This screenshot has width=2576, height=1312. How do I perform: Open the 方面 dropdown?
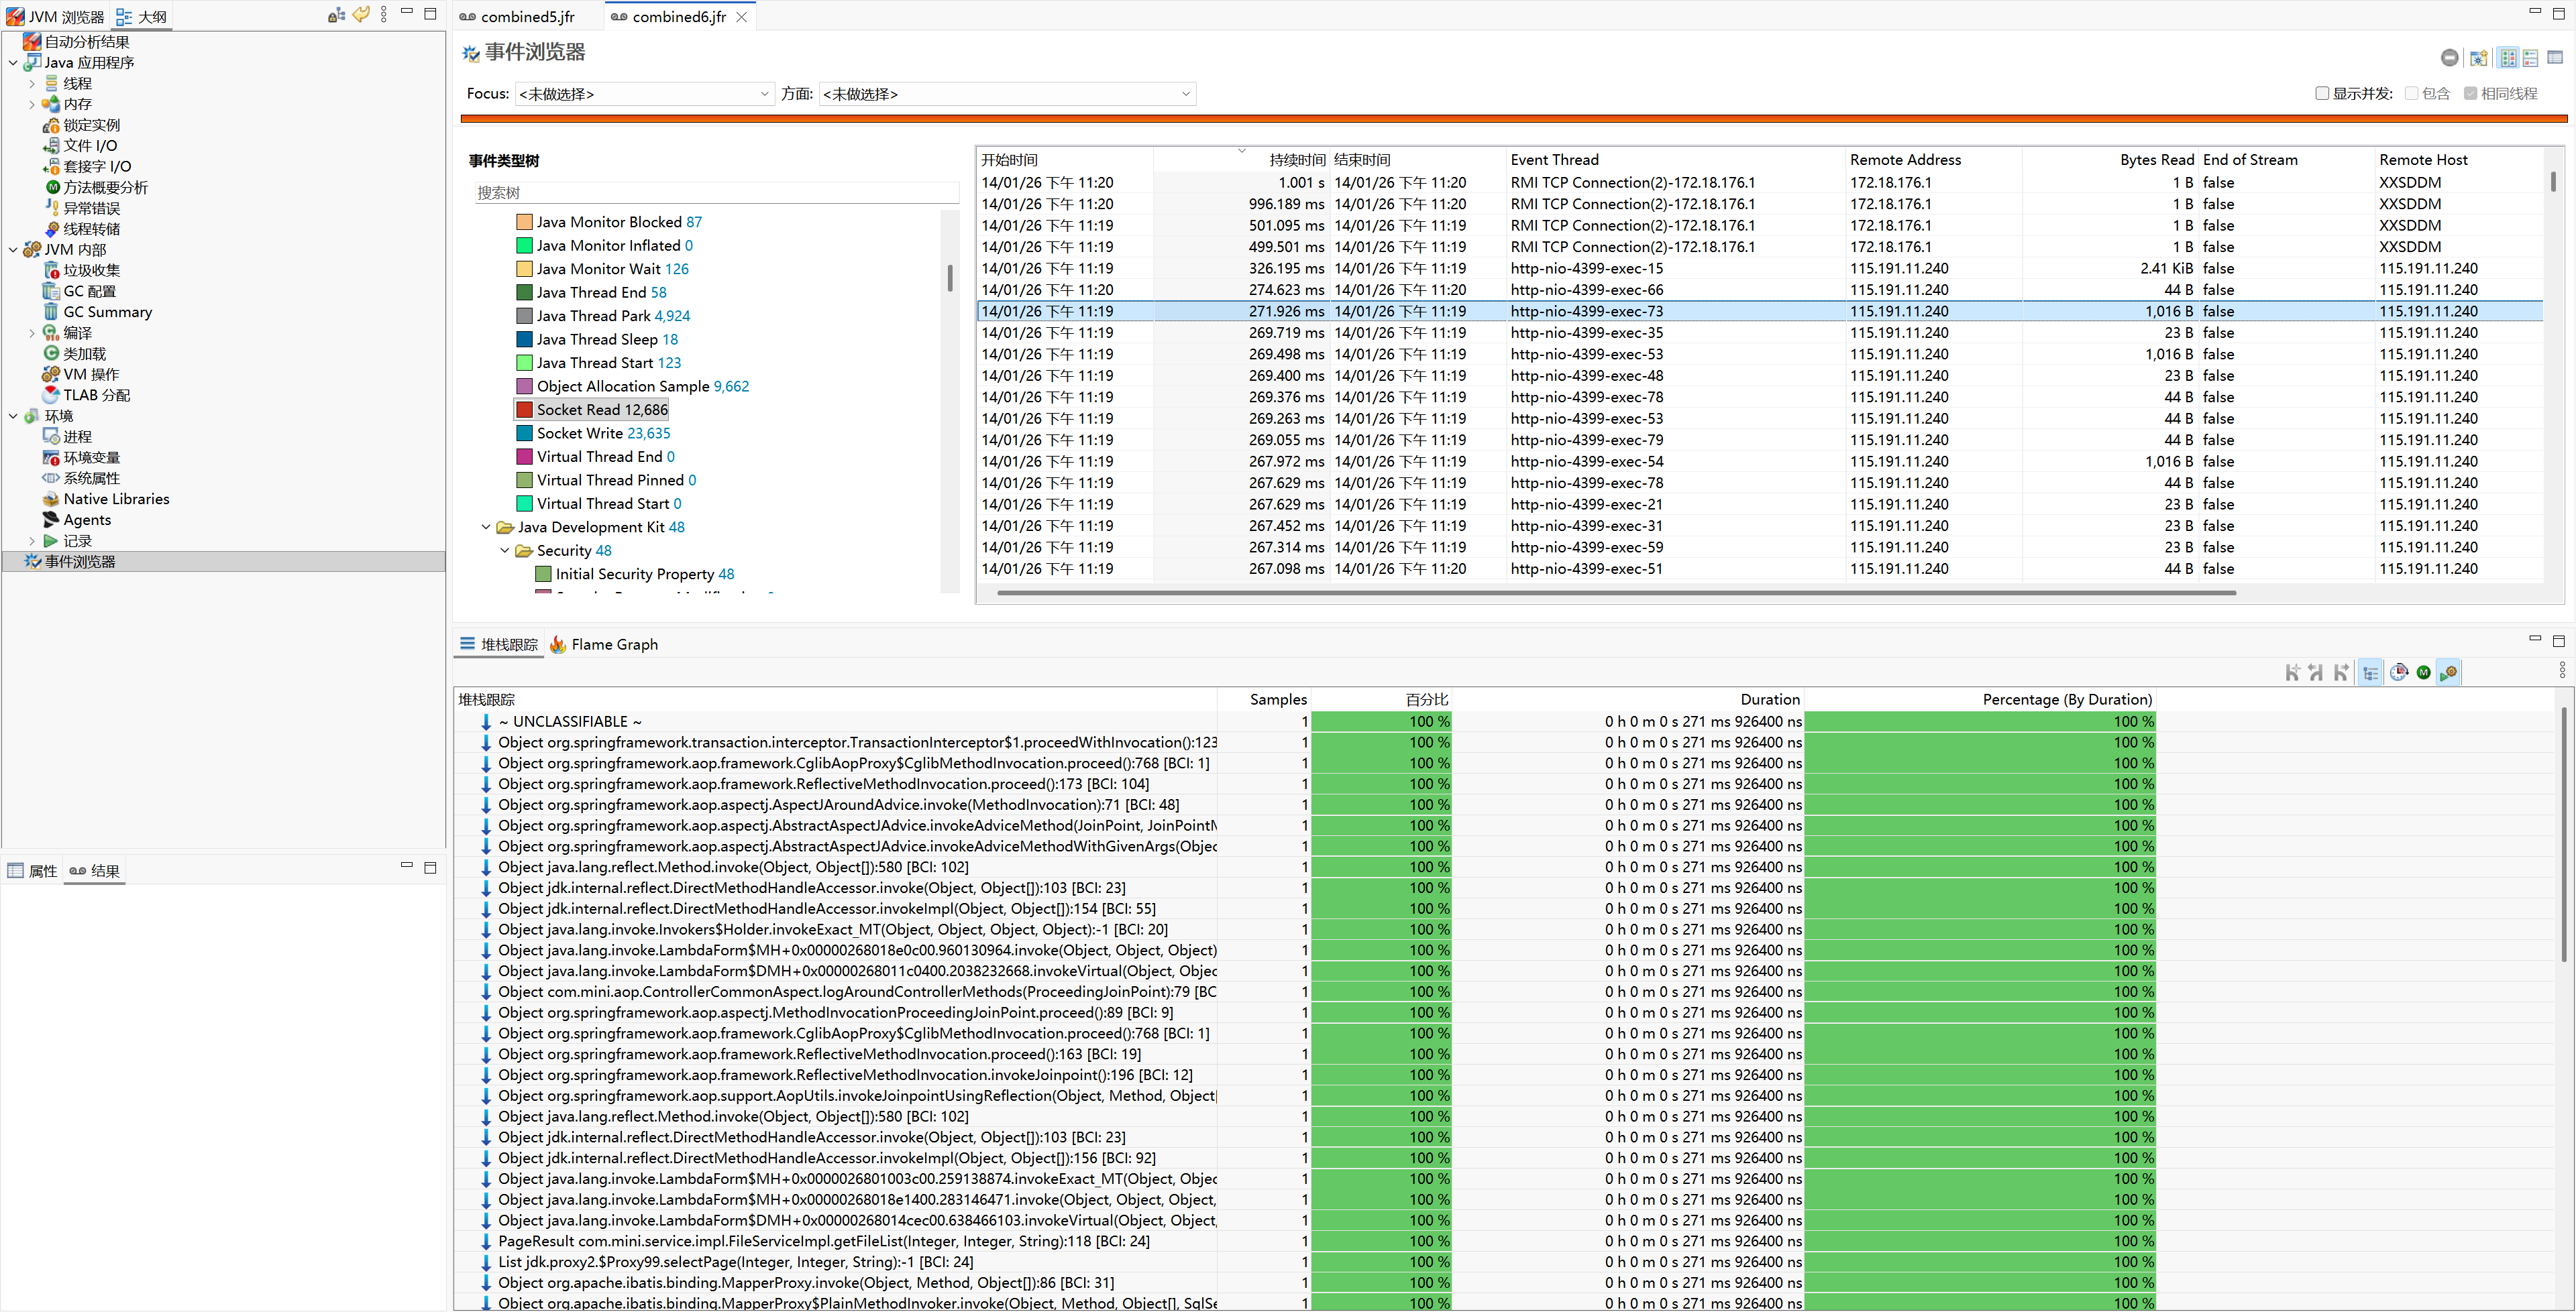coord(1006,94)
